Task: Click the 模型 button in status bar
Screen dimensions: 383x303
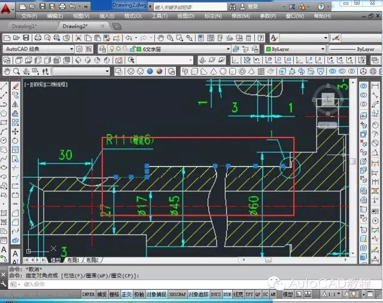Action: pos(288,295)
